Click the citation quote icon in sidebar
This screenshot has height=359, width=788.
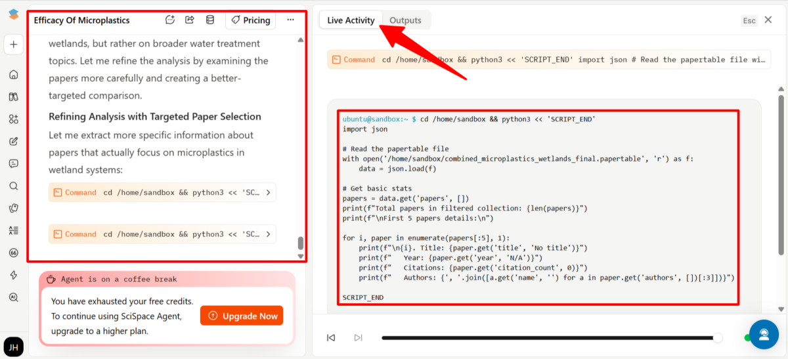click(x=14, y=253)
